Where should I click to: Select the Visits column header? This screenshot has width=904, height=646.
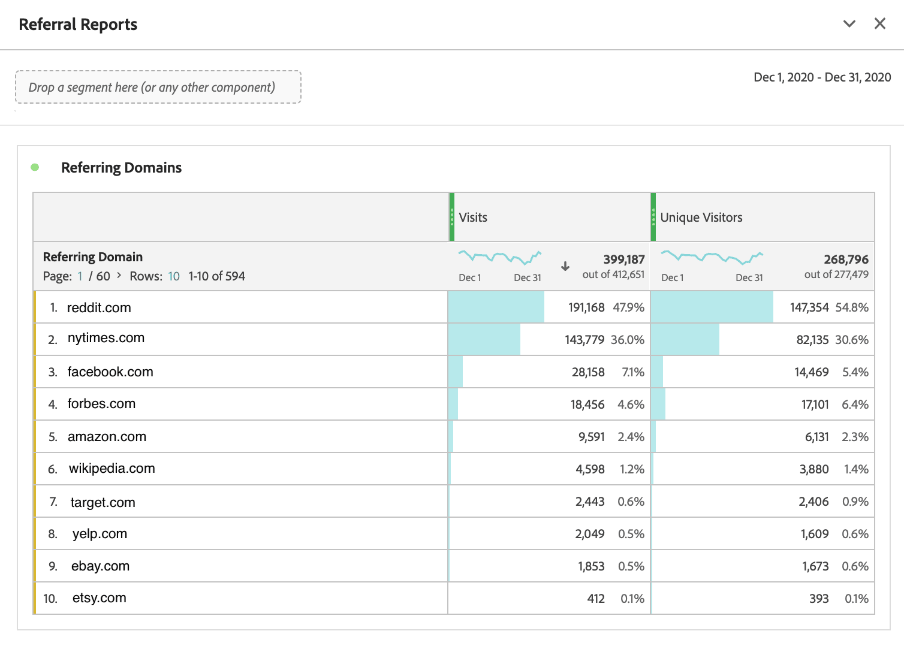473,217
